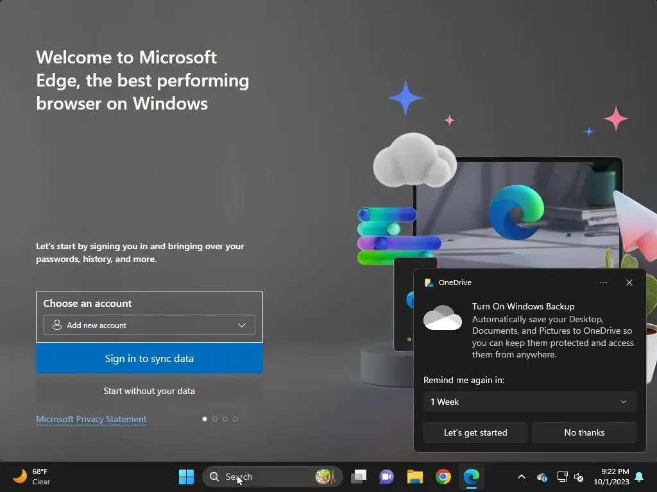Open OneDrive notification more options menu
The width and height of the screenshot is (657, 492).
pyautogui.click(x=603, y=283)
